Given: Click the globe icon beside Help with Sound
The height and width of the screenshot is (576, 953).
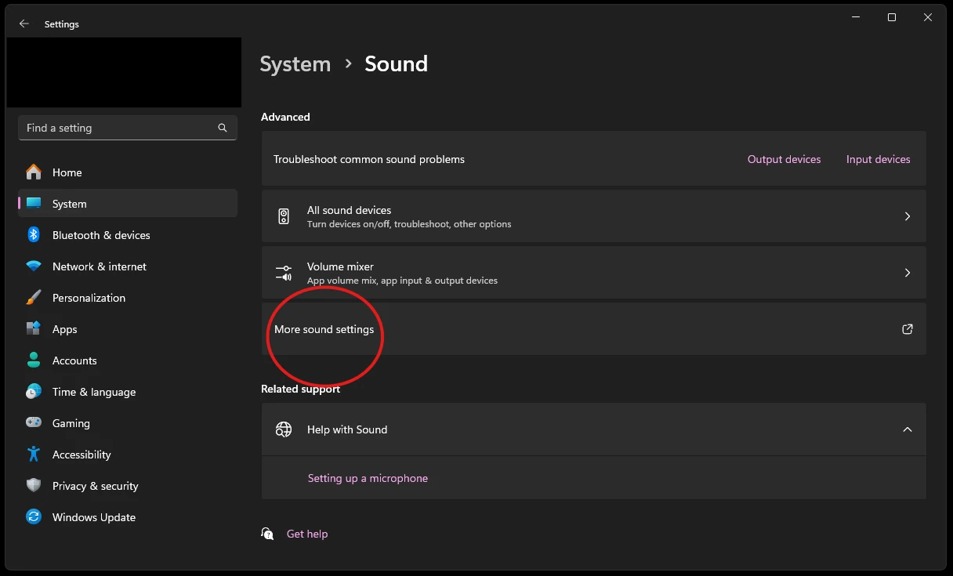Looking at the screenshot, I should pyautogui.click(x=284, y=429).
